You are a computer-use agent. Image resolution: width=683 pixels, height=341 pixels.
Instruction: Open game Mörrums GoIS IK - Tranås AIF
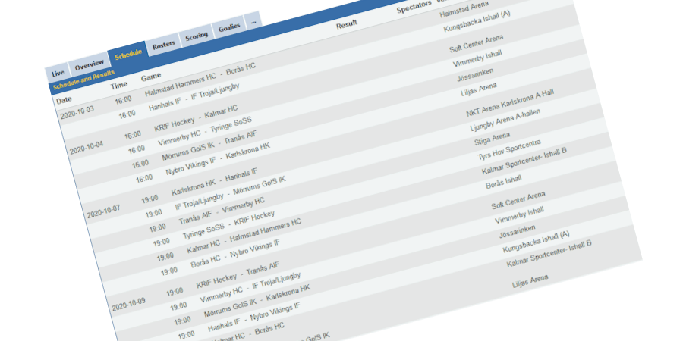(x=209, y=144)
